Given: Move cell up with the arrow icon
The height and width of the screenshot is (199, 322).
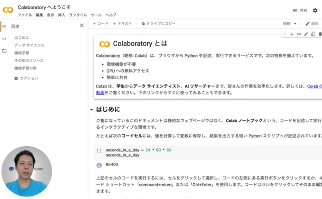Looking at the screenshot, I should tap(285, 34).
